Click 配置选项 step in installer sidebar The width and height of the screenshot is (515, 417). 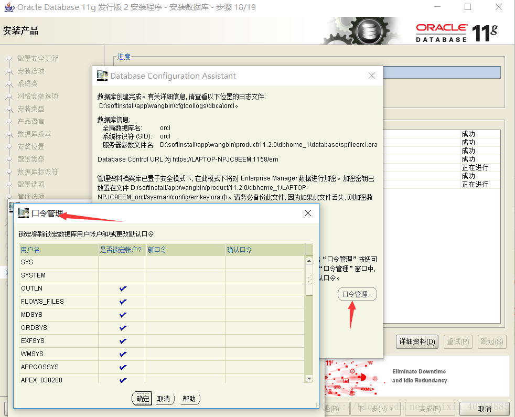(31, 184)
